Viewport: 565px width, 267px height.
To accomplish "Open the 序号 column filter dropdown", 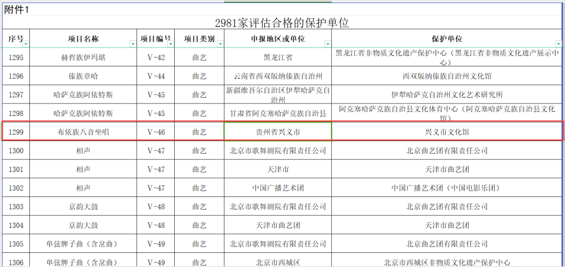I will coord(26,44).
